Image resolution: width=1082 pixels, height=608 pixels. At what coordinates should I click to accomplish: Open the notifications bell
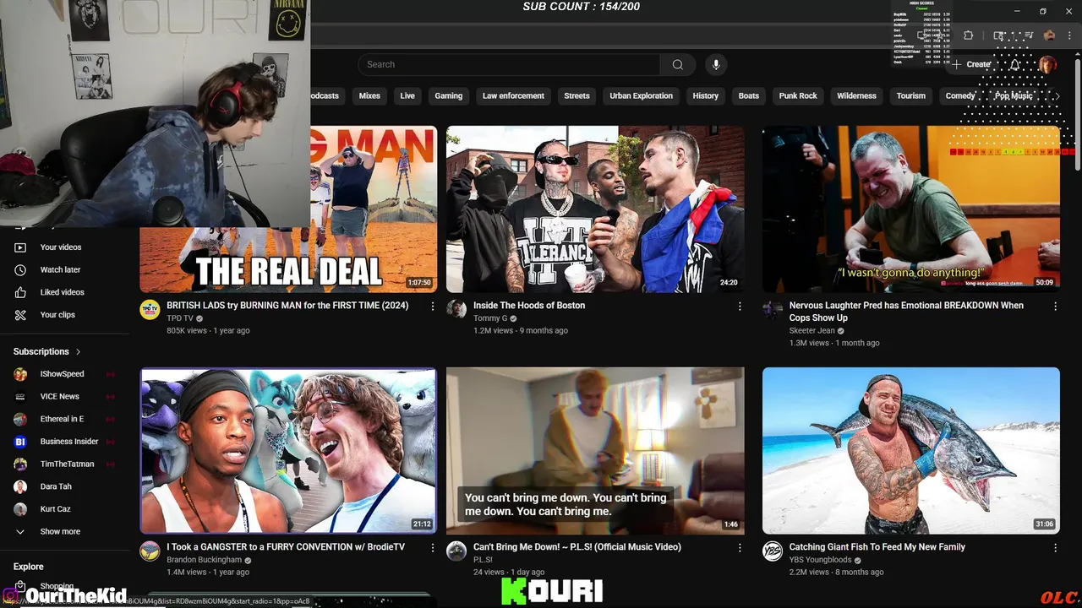tap(1015, 64)
